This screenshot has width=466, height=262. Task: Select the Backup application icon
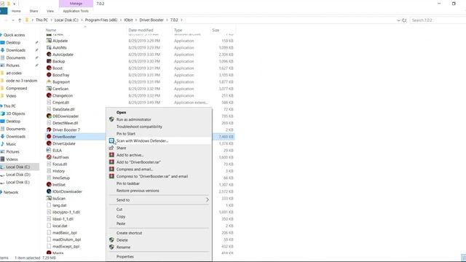(x=49, y=61)
